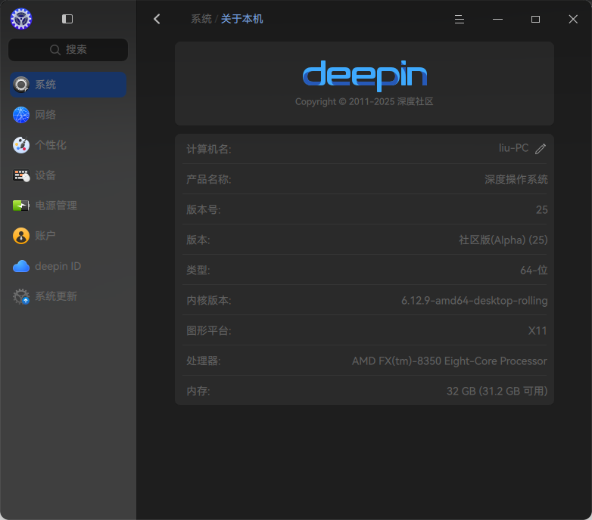Click the 系统 gear icon in sidebar
This screenshot has height=520, width=592.
click(x=21, y=85)
